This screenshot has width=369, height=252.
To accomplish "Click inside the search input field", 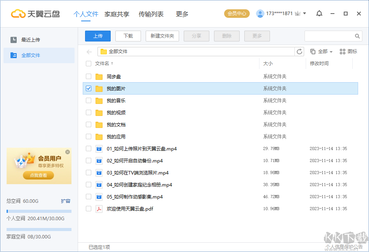I will coord(330,36).
